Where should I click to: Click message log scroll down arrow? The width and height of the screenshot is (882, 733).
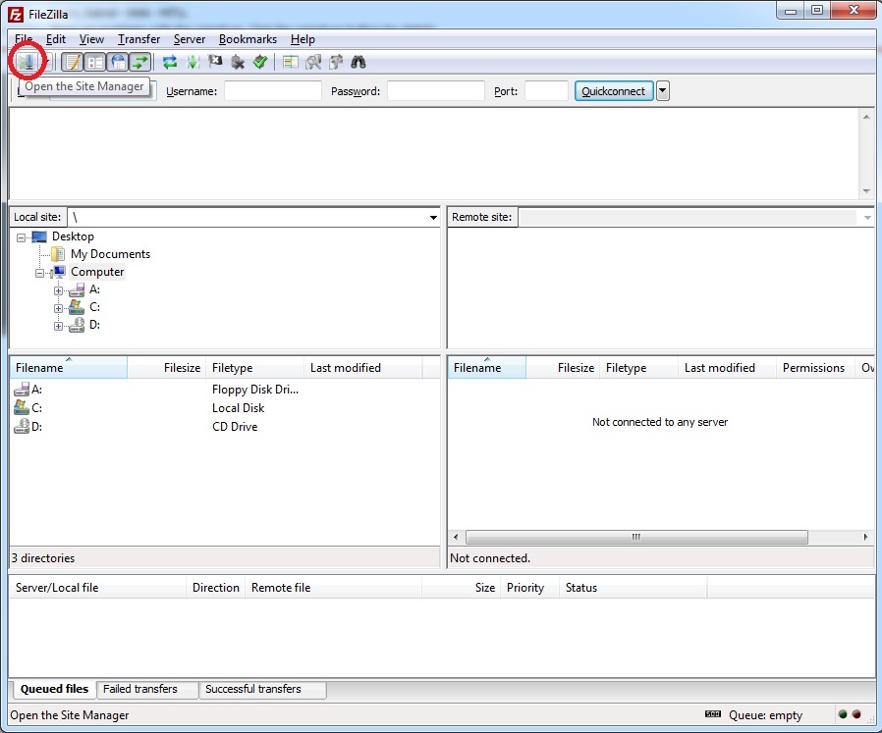pos(866,191)
